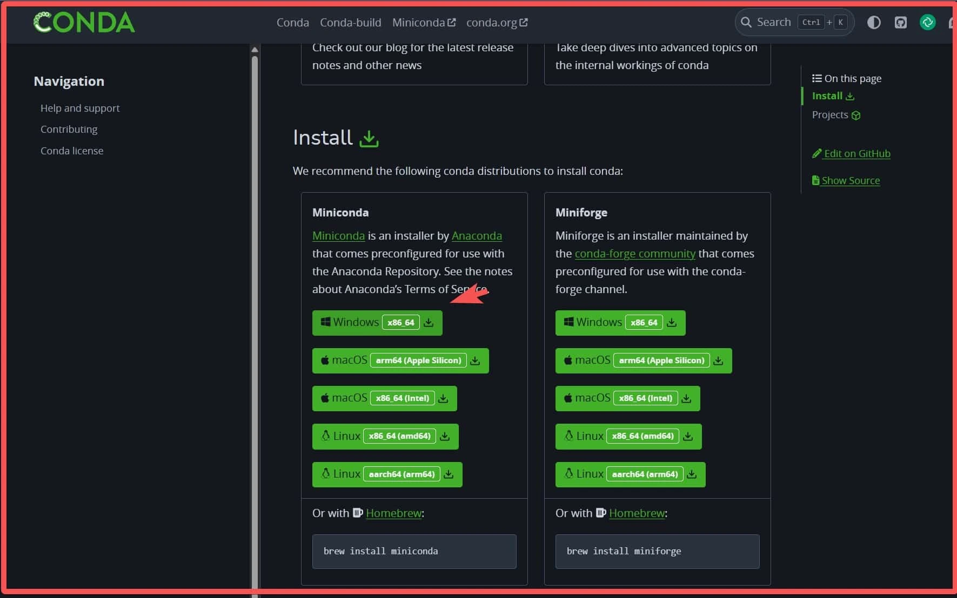Download Miniconda Windows x86_64 installer
The image size is (957, 598).
[377, 323]
